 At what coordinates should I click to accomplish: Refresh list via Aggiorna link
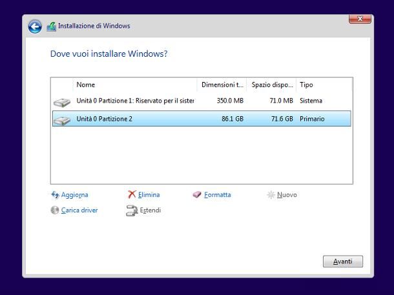click(x=75, y=195)
